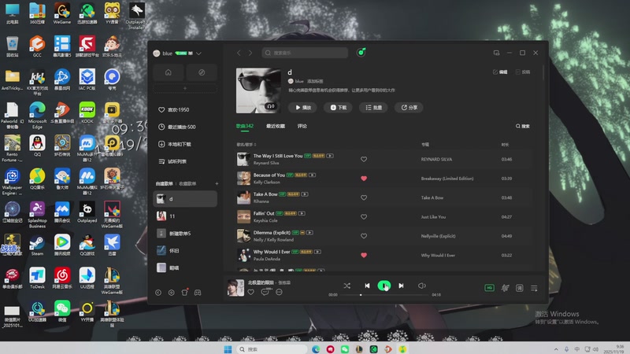This screenshot has width=630, height=354.
Task: Like the currently playing song heart
Action: (x=250, y=292)
